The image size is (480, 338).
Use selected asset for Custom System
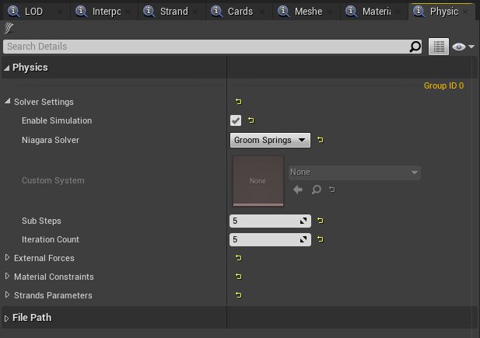pyautogui.click(x=298, y=189)
